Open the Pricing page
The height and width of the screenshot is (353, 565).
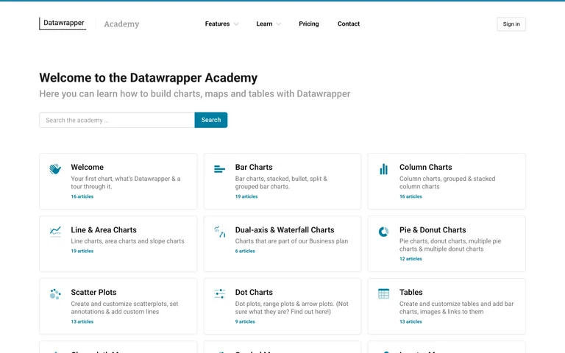309,24
